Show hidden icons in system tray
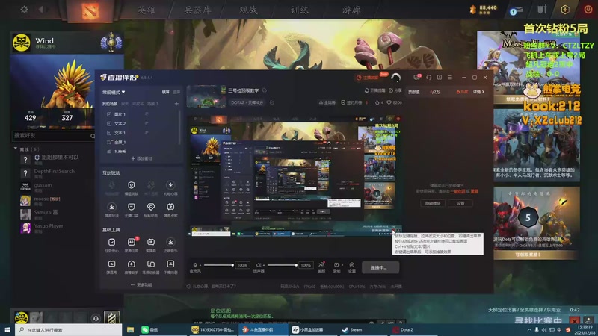The width and height of the screenshot is (598, 336). [x=529, y=329]
